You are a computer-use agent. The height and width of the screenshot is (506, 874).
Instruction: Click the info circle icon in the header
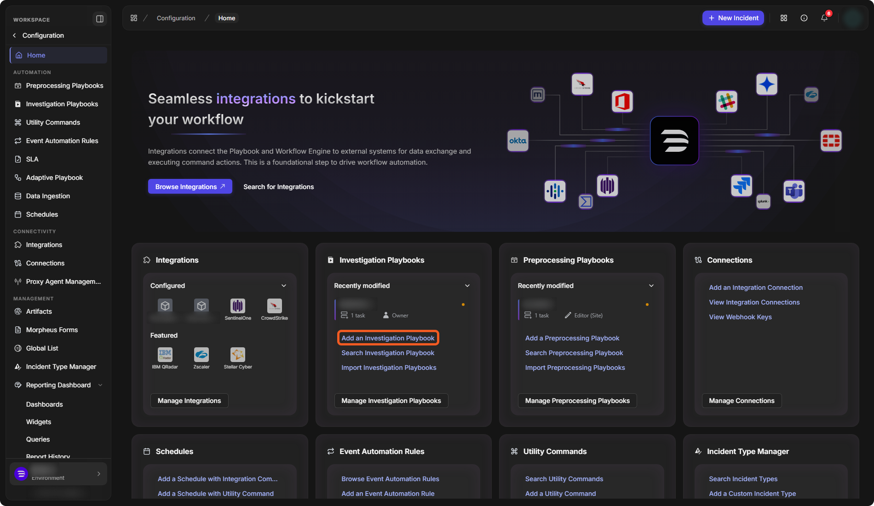coord(804,18)
